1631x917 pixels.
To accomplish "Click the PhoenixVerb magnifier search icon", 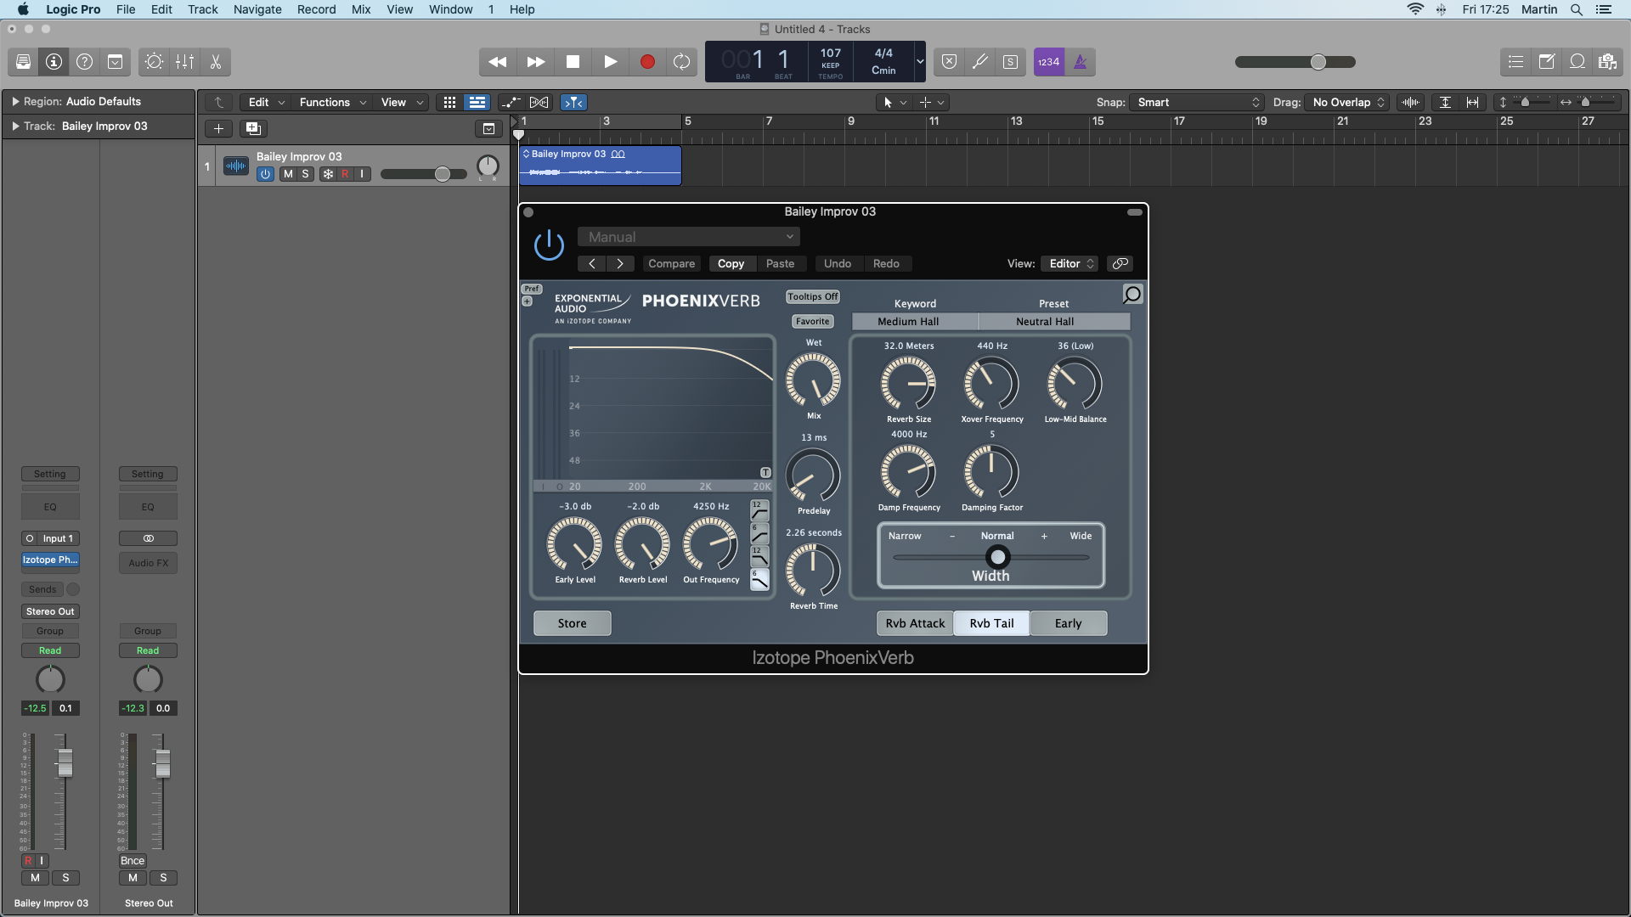I will [1132, 295].
